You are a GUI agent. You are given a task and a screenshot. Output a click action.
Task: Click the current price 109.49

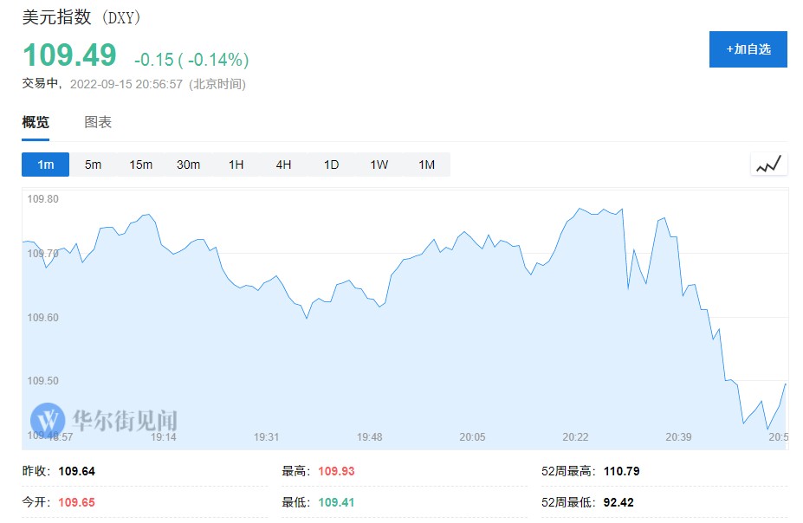pyautogui.click(x=69, y=55)
